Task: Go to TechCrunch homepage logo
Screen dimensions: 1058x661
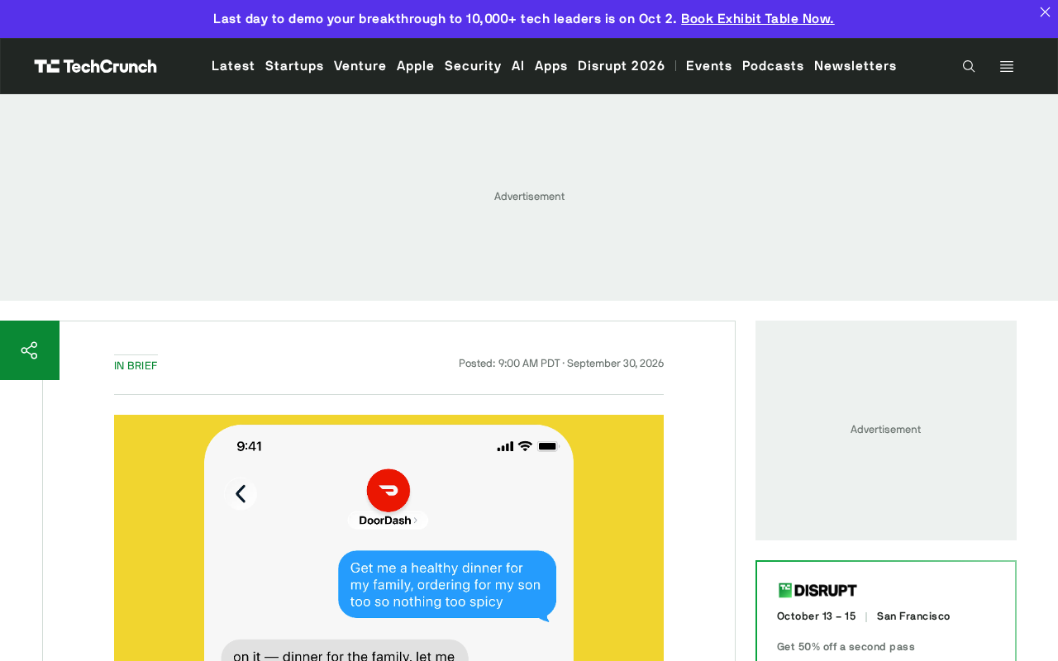Action: [96, 66]
